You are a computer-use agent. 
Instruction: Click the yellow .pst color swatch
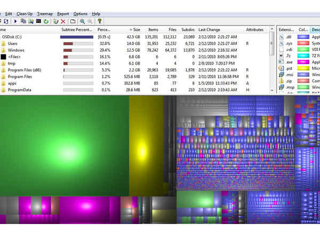(x=303, y=68)
